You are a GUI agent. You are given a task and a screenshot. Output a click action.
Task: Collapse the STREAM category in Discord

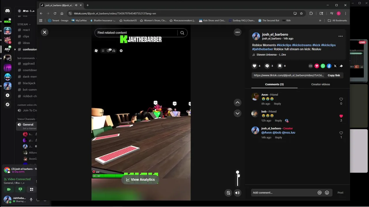click(x=24, y=24)
